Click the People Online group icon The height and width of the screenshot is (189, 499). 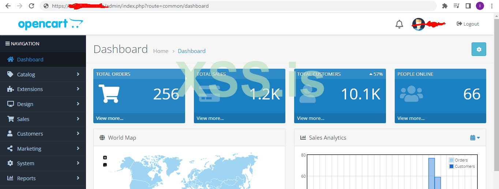[x=411, y=94]
